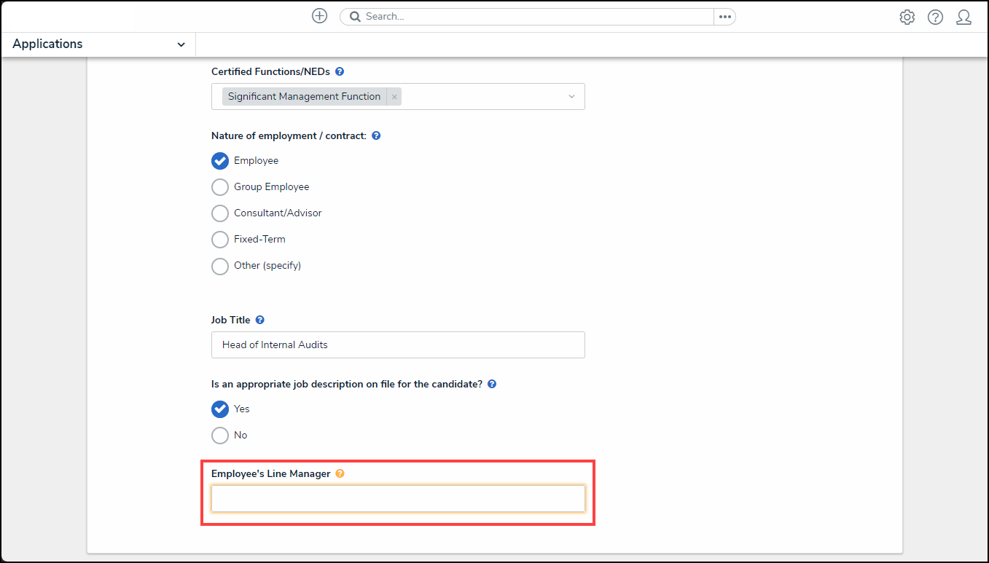The width and height of the screenshot is (989, 563).
Task: Select the Group Employee radio option
Action: pos(220,187)
